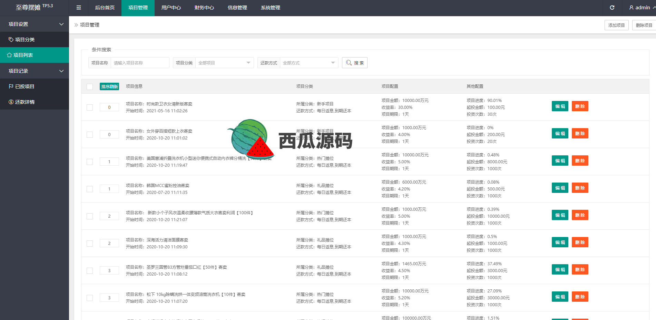Toggle the select-all checkbox in table header
The width and height of the screenshot is (656, 320).
coord(90,86)
